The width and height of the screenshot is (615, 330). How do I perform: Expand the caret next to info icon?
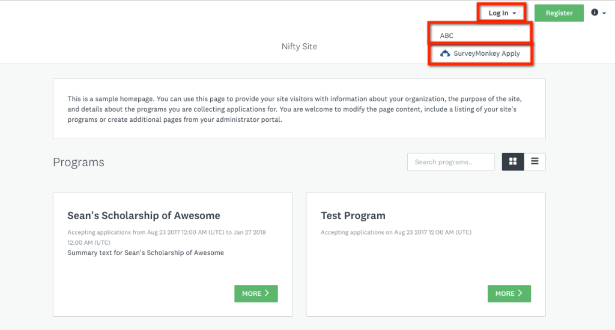click(x=604, y=13)
